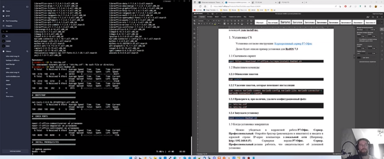Open Snippets in SSH client sidebar

pos(9,25)
